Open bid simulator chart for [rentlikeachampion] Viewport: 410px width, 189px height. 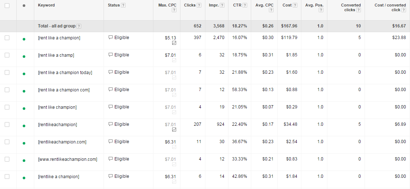[174, 130]
